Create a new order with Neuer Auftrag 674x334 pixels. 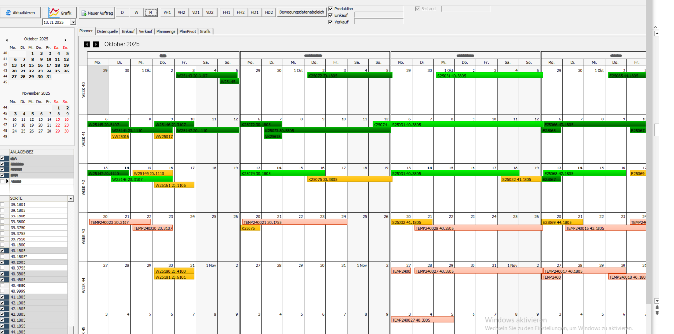(x=97, y=13)
